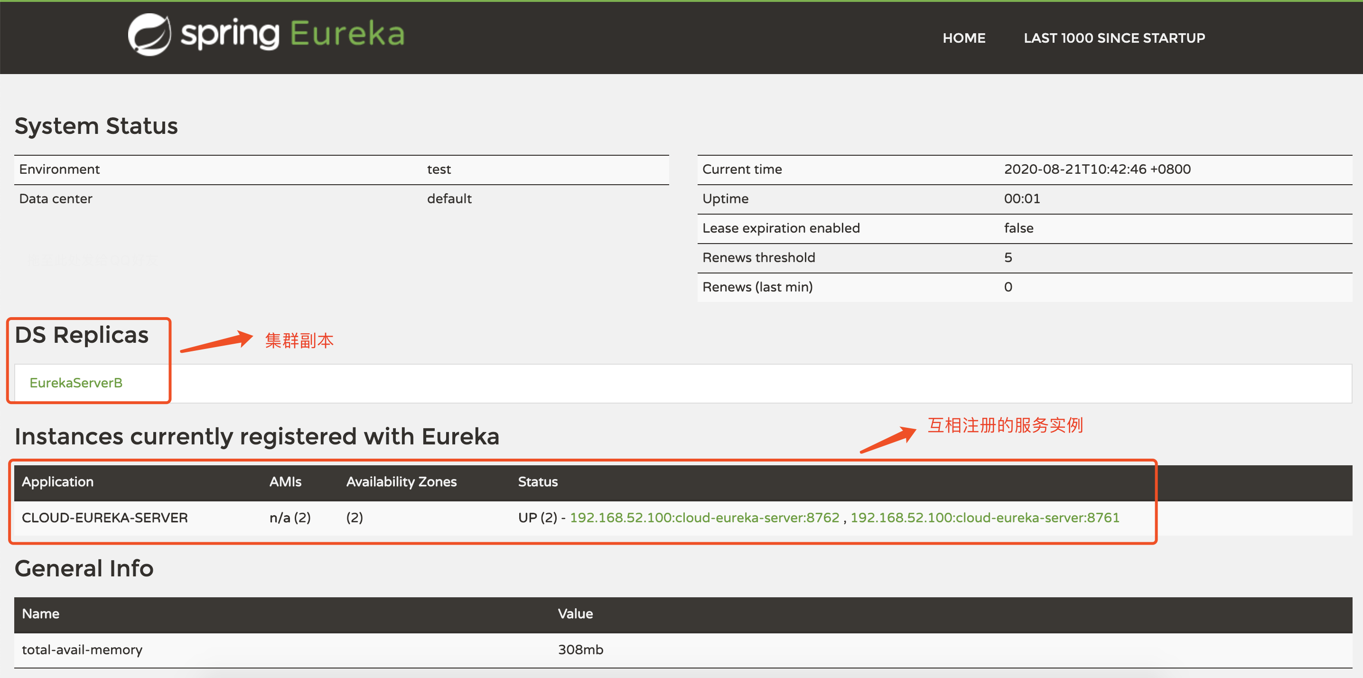
Task: Click the Name column header
Action: (41, 614)
